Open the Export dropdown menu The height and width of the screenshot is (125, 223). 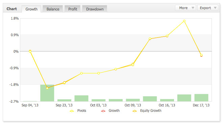[208, 8]
